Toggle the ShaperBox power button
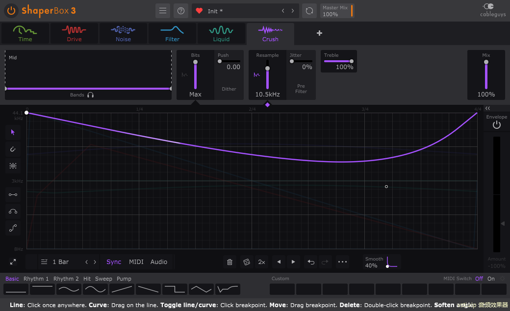The image size is (510, 311). pyautogui.click(x=11, y=11)
